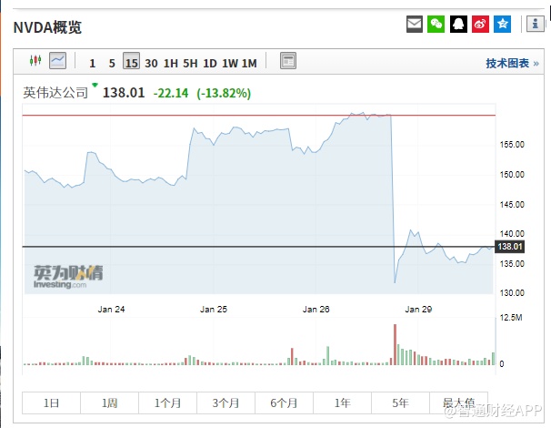Share the NVDA overview via email icon

415,24
